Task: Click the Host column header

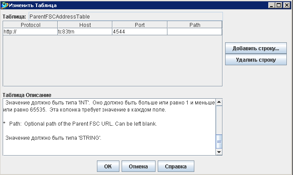Action: pyautogui.click(x=85, y=25)
